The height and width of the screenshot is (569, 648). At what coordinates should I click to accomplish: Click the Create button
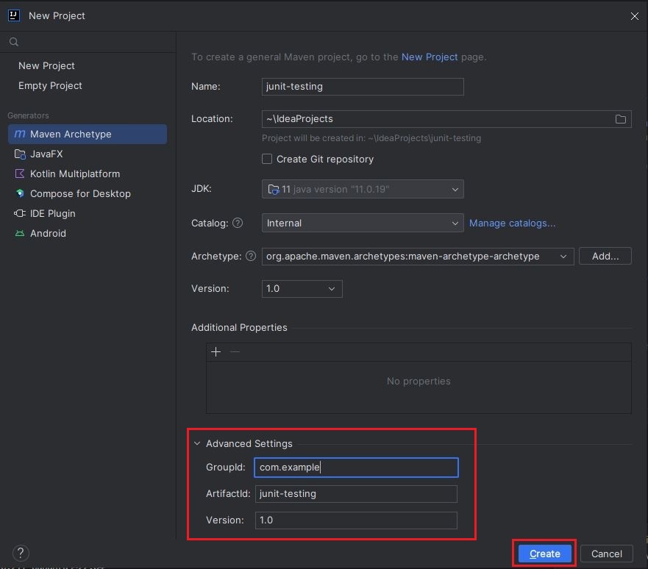pyautogui.click(x=545, y=554)
